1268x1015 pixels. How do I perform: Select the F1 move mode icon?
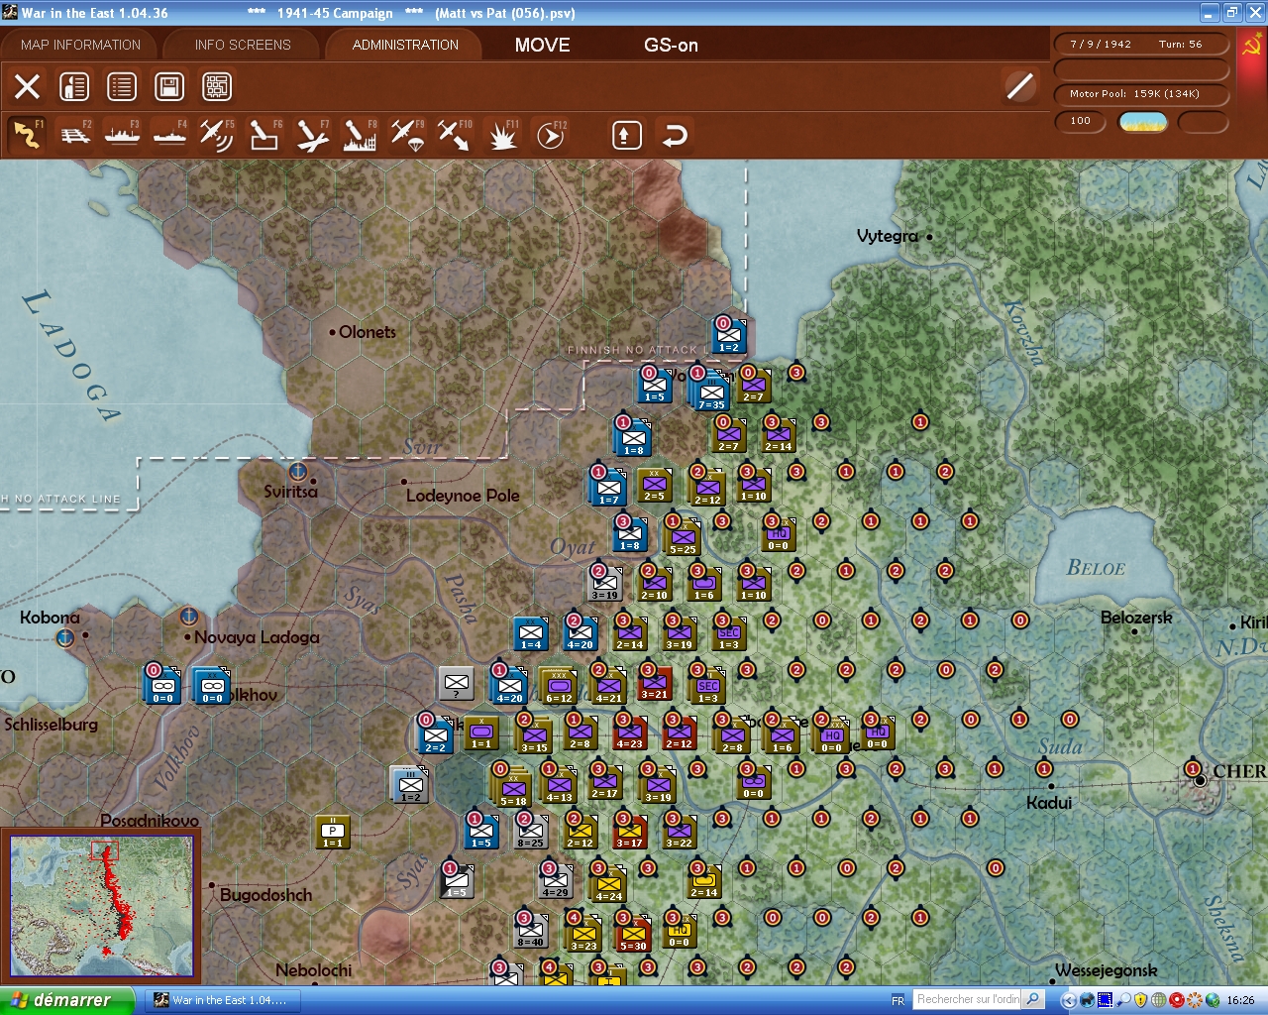(x=27, y=135)
